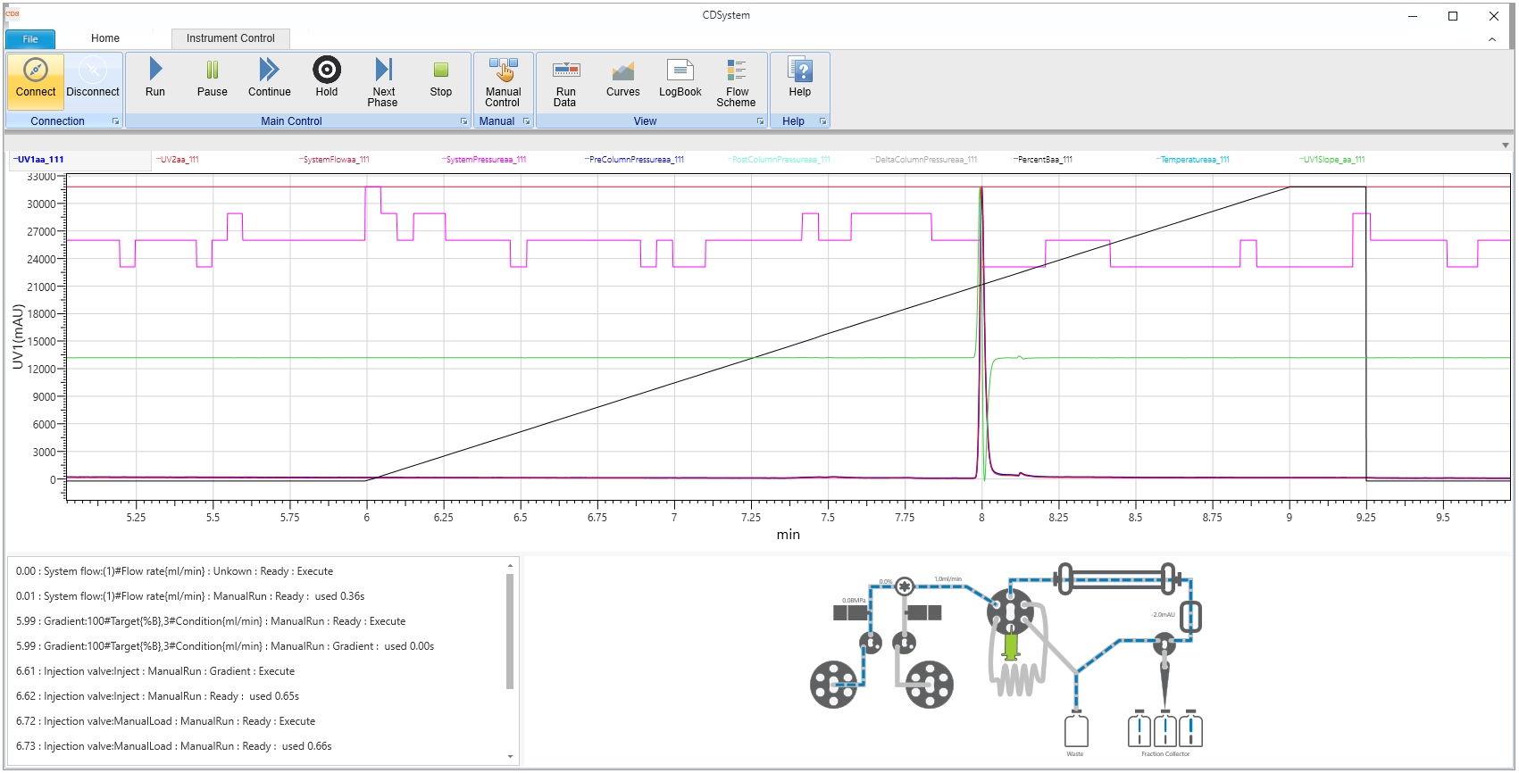Show the Flow Scheme view

click(737, 82)
